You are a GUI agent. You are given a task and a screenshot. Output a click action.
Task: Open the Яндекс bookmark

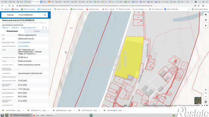[x=16, y=9]
